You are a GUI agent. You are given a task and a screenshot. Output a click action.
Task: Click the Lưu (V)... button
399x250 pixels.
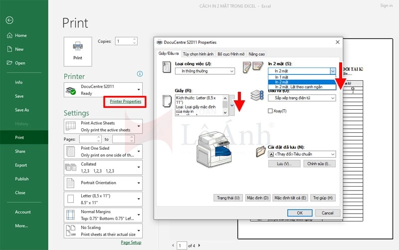284,164
